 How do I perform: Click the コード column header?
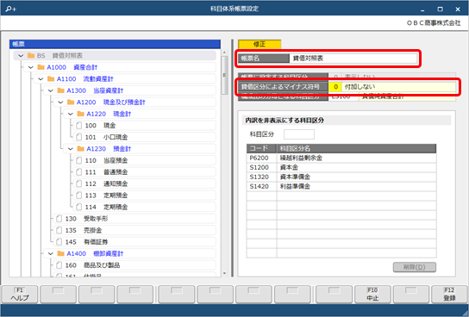tap(262, 148)
